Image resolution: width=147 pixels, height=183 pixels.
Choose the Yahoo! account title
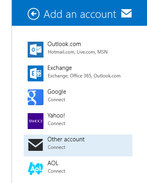click(56, 116)
